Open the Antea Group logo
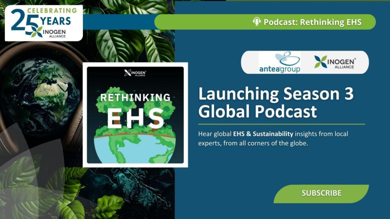390x219 pixels. (279, 62)
